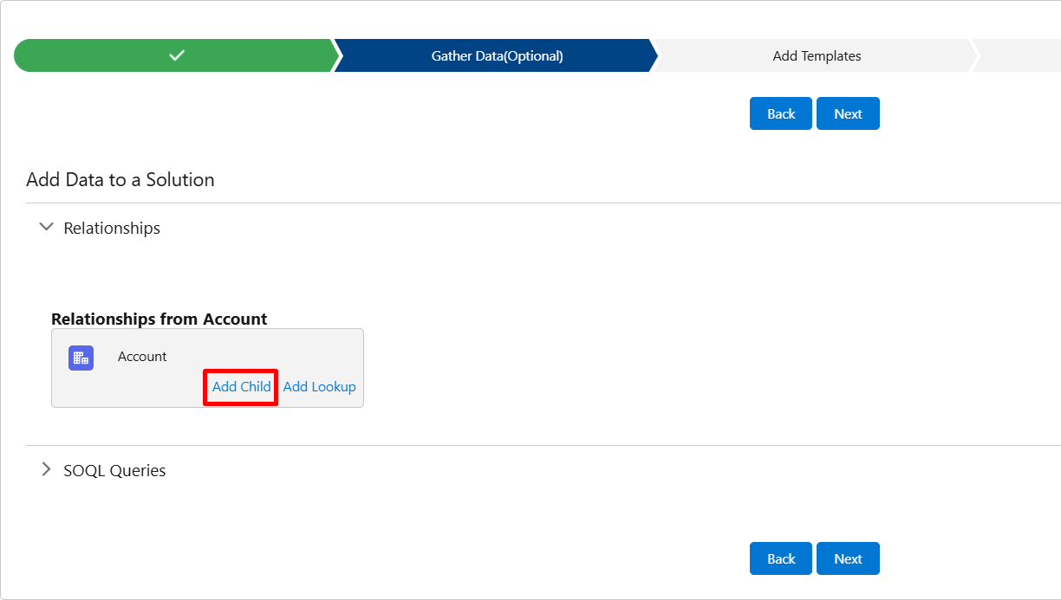Image resolution: width=1061 pixels, height=600 pixels.
Task: Go to the Add Templates step
Action: 817,55
